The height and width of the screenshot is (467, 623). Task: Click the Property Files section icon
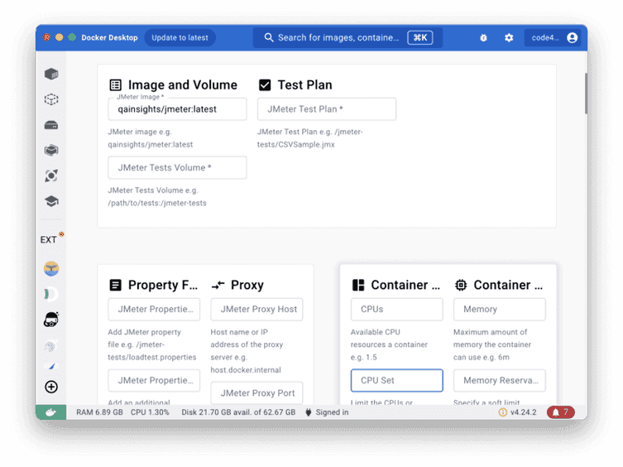pos(116,285)
